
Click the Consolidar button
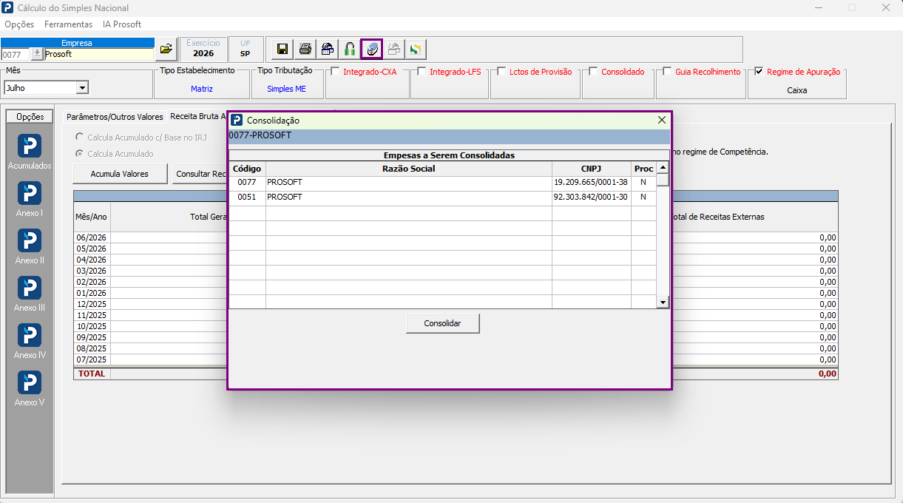tap(442, 323)
